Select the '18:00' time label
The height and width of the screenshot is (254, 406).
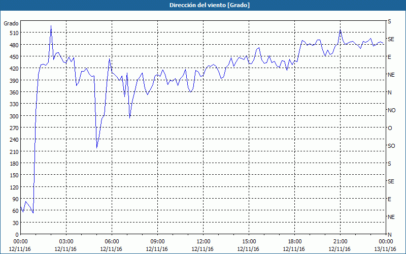(x=294, y=242)
